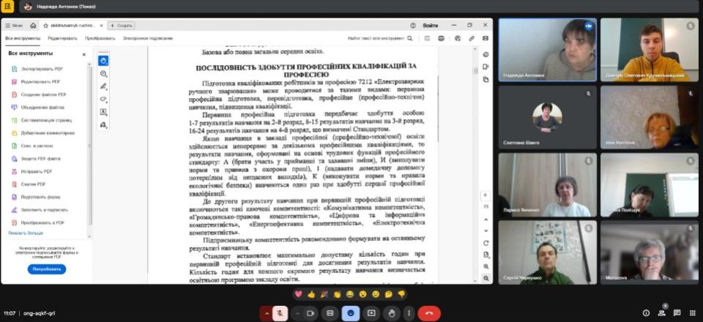Unmute the microphone in the call bar
This screenshot has width=703, height=322.
click(280, 312)
